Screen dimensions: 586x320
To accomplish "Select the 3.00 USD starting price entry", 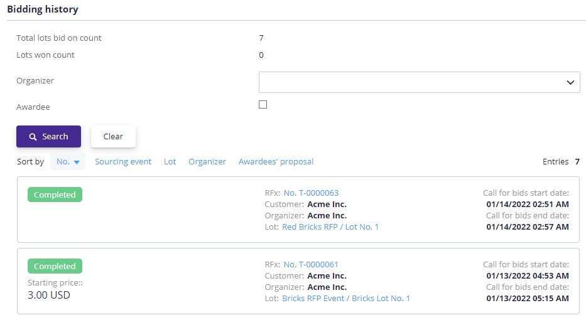I will click(x=49, y=295).
